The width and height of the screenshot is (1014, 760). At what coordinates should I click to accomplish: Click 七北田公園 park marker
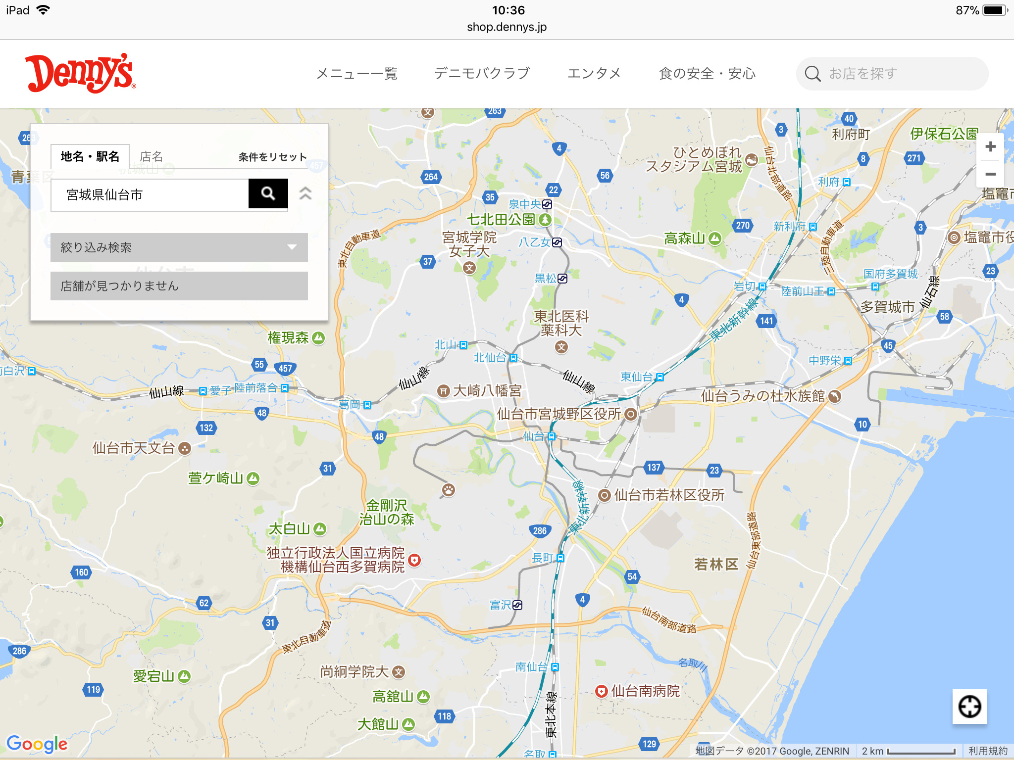pos(545,219)
